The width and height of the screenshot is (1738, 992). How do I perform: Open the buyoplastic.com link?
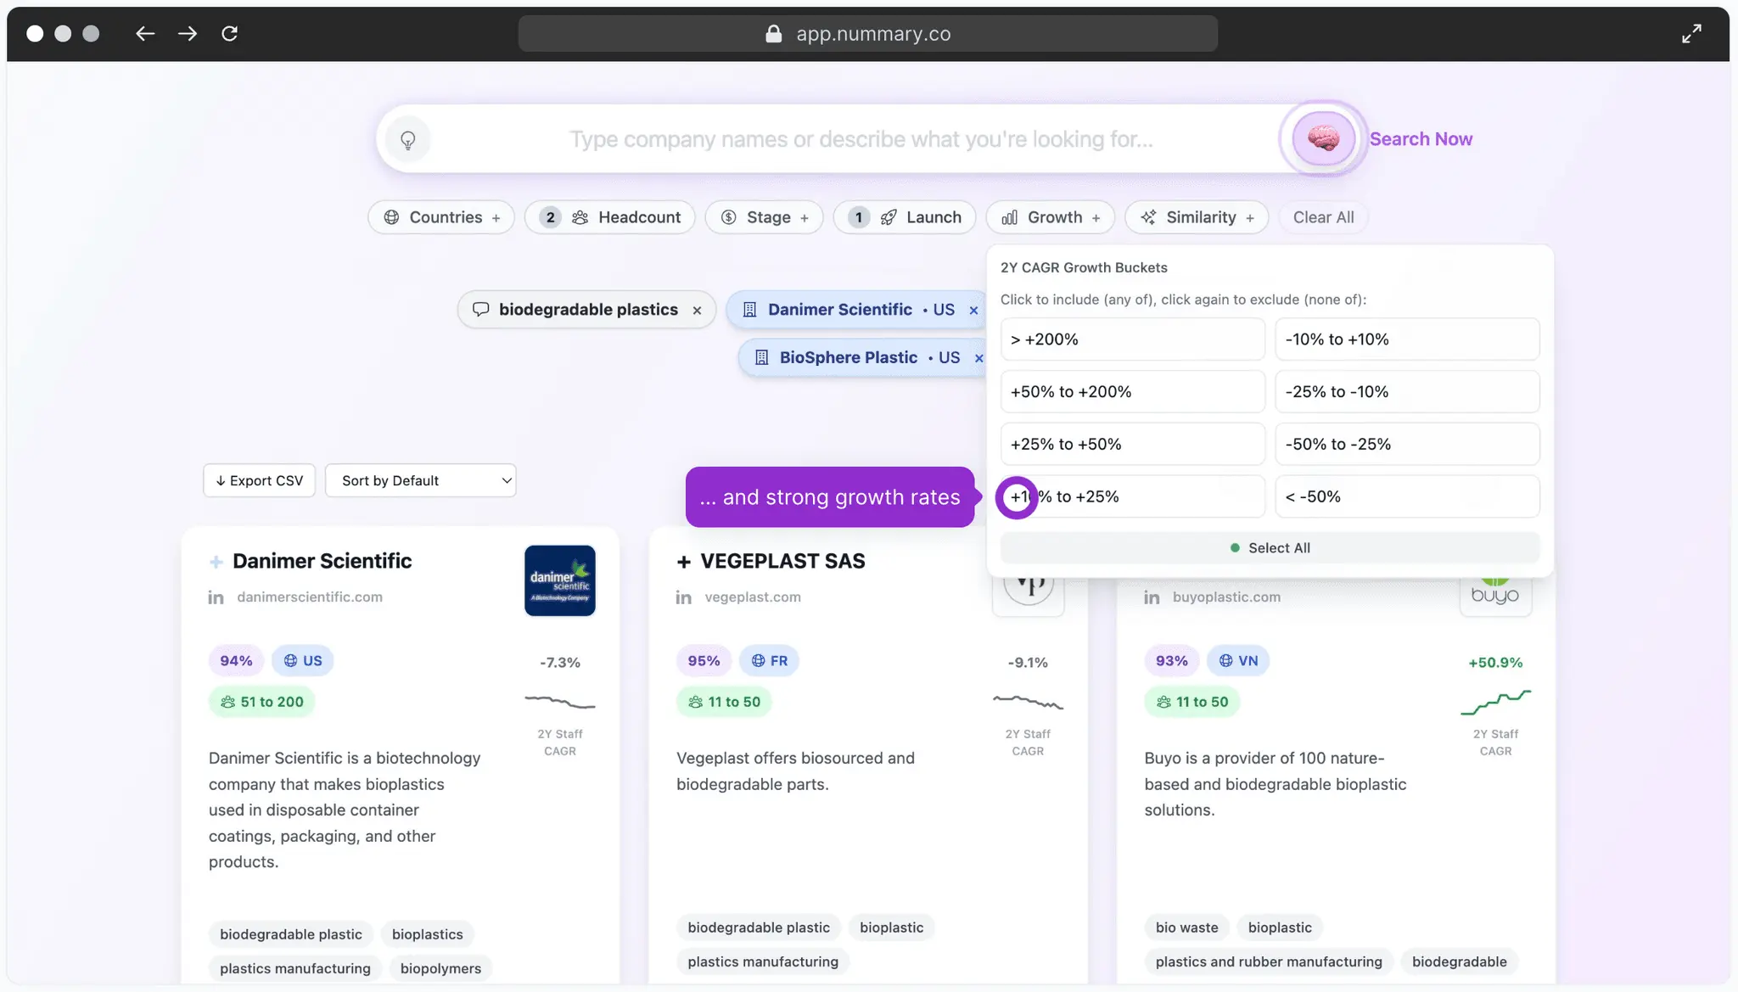coord(1226,597)
